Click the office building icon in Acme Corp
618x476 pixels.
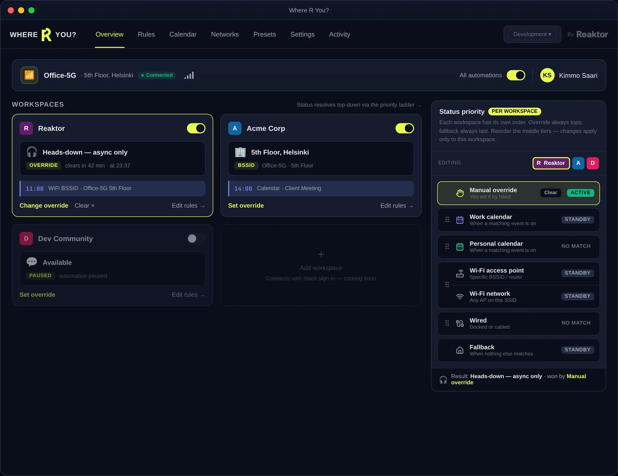[x=240, y=152]
